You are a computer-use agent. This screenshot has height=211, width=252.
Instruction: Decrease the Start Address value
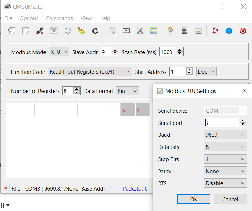[x=189, y=73]
